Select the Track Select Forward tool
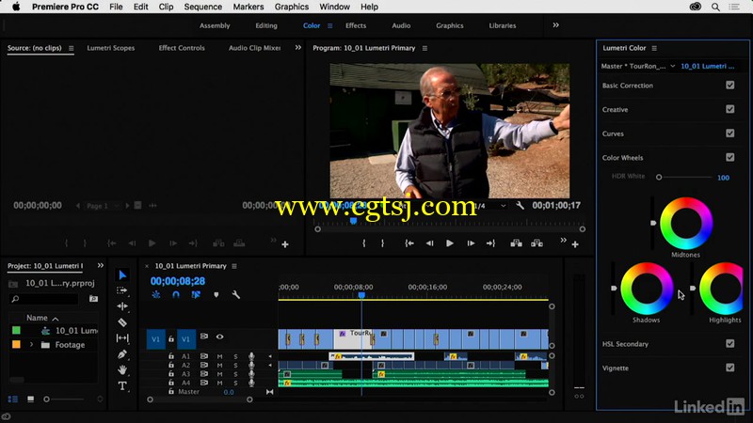Image resolution: width=753 pixels, height=423 pixels. [122, 290]
